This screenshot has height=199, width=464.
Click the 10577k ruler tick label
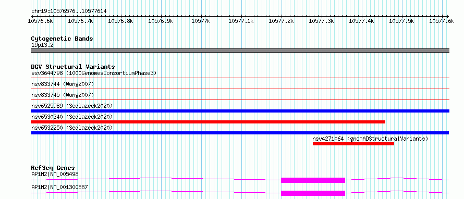(201, 21)
